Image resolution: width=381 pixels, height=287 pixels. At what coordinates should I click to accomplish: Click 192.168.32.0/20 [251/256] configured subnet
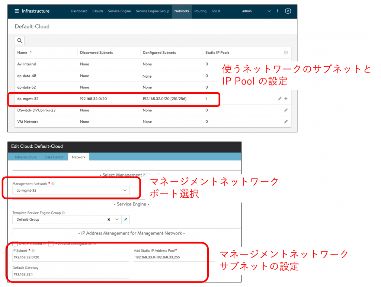pyautogui.click(x=164, y=99)
